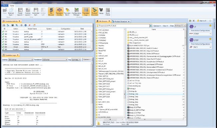Toggle Product Structure window in ribbon
This screenshot has height=128, width=217.
(95, 12)
